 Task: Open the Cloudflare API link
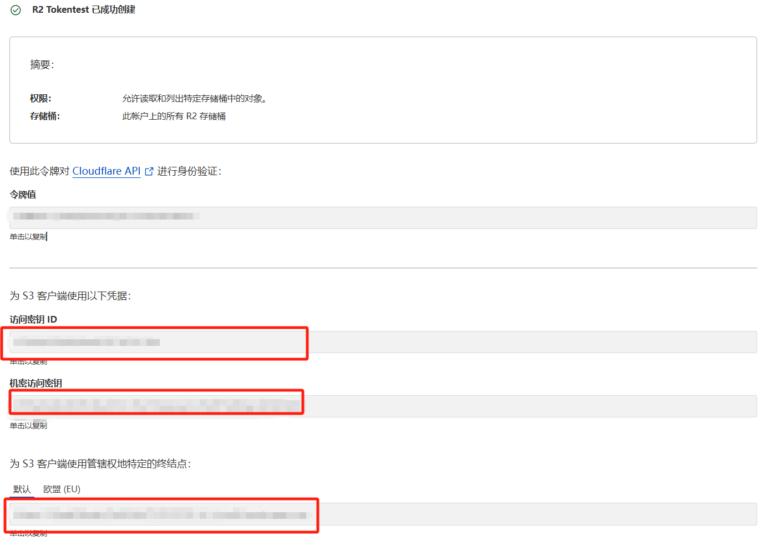tap(106, 171)
